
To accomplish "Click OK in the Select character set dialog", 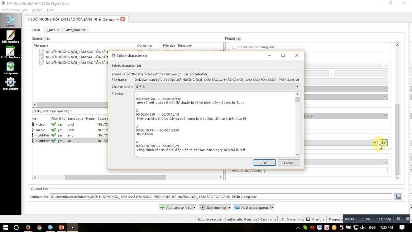I will [264, 163].
